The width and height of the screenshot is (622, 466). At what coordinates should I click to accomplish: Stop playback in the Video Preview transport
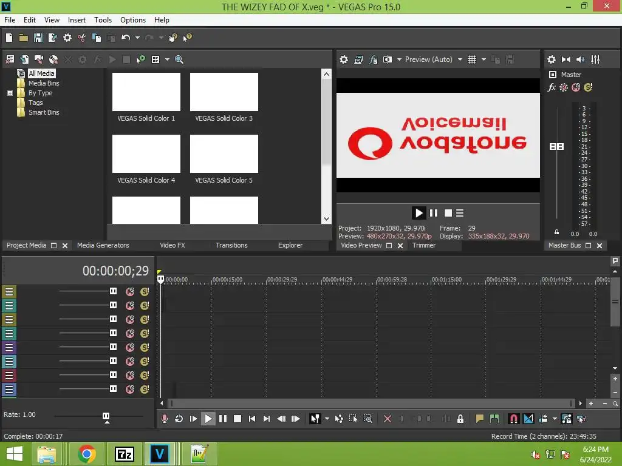click(448, 213)
